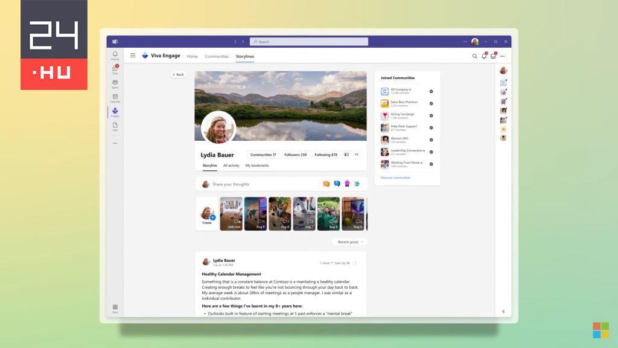The image size is (618, 348).
Task: Toggle joined checkmark for Working From Home
Action: click(x=431, y=164)
